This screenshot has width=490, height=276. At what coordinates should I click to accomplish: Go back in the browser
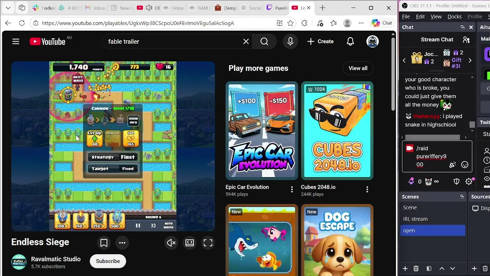pyautogui.click(x=8, y=23)
